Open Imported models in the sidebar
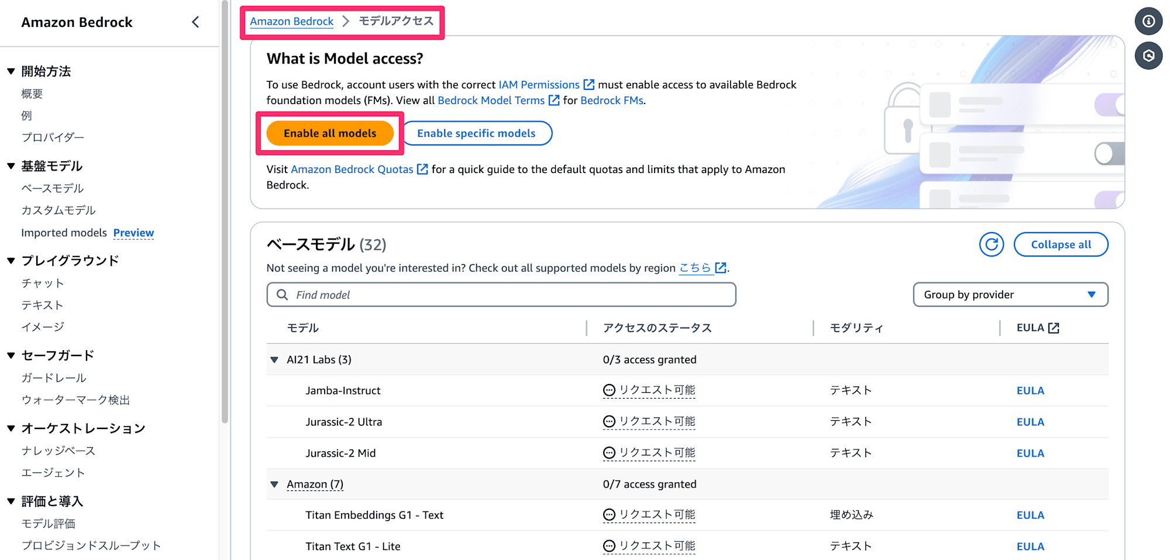Screen dimensions: 1170x560 tap(64, 233)
